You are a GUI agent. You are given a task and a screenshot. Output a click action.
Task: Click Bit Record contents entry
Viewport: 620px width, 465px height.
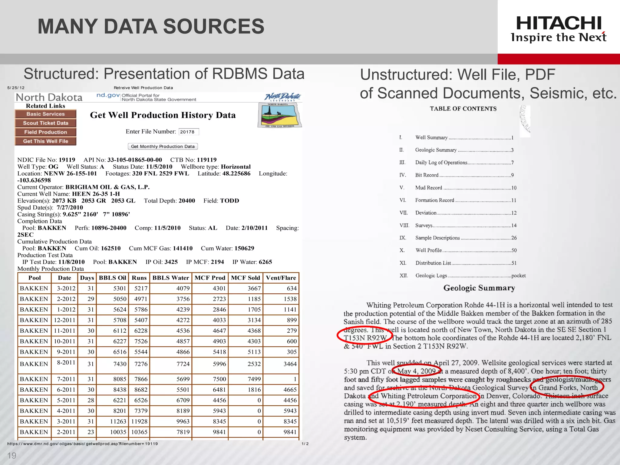(x=456, y=175)
